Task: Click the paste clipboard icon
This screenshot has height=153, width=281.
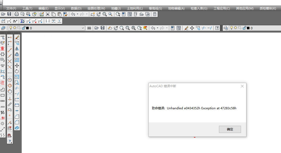Action: 59,14
